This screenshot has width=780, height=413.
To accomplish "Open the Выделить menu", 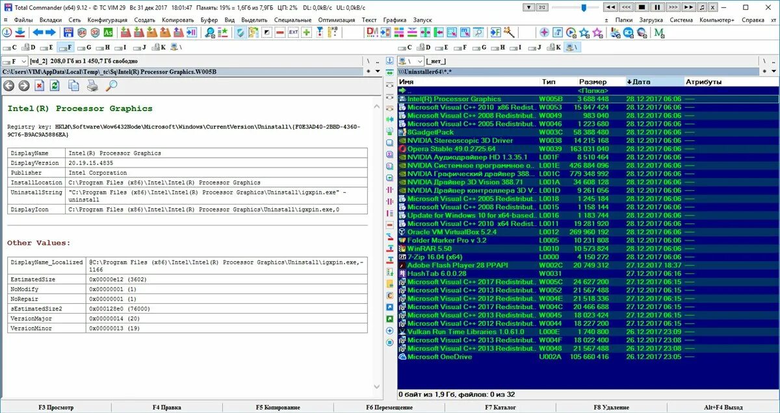I will point(254,20).
